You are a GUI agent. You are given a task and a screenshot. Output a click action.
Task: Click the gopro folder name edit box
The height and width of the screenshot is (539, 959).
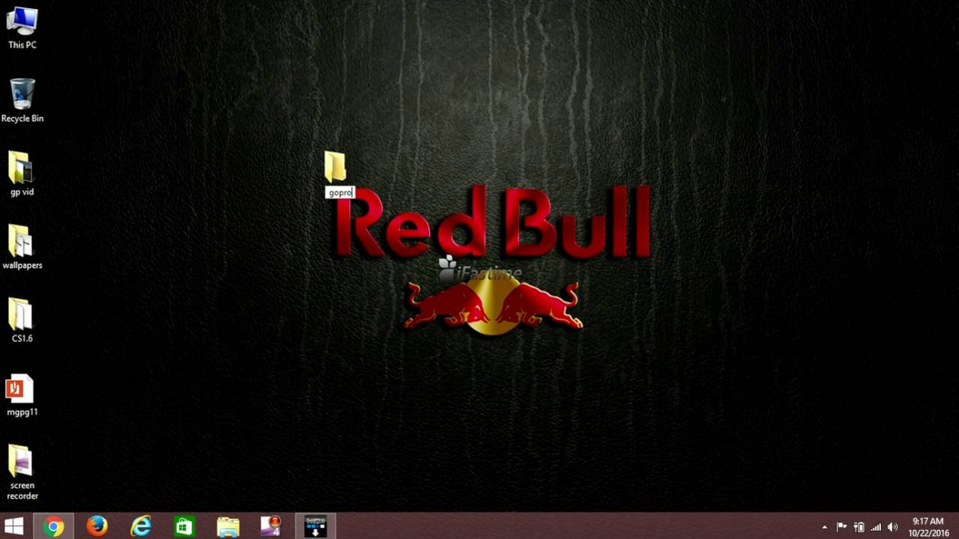[x=340, y=192]
